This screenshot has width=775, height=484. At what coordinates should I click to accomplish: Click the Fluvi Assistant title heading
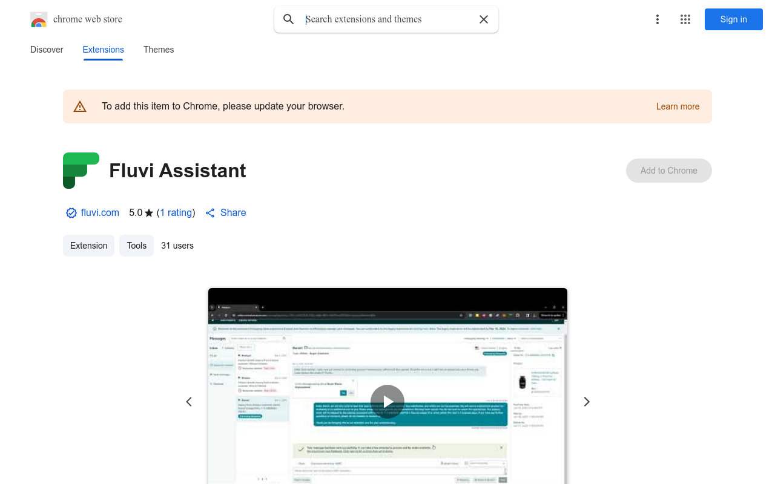pyautogui.click(x=177, y=171)
